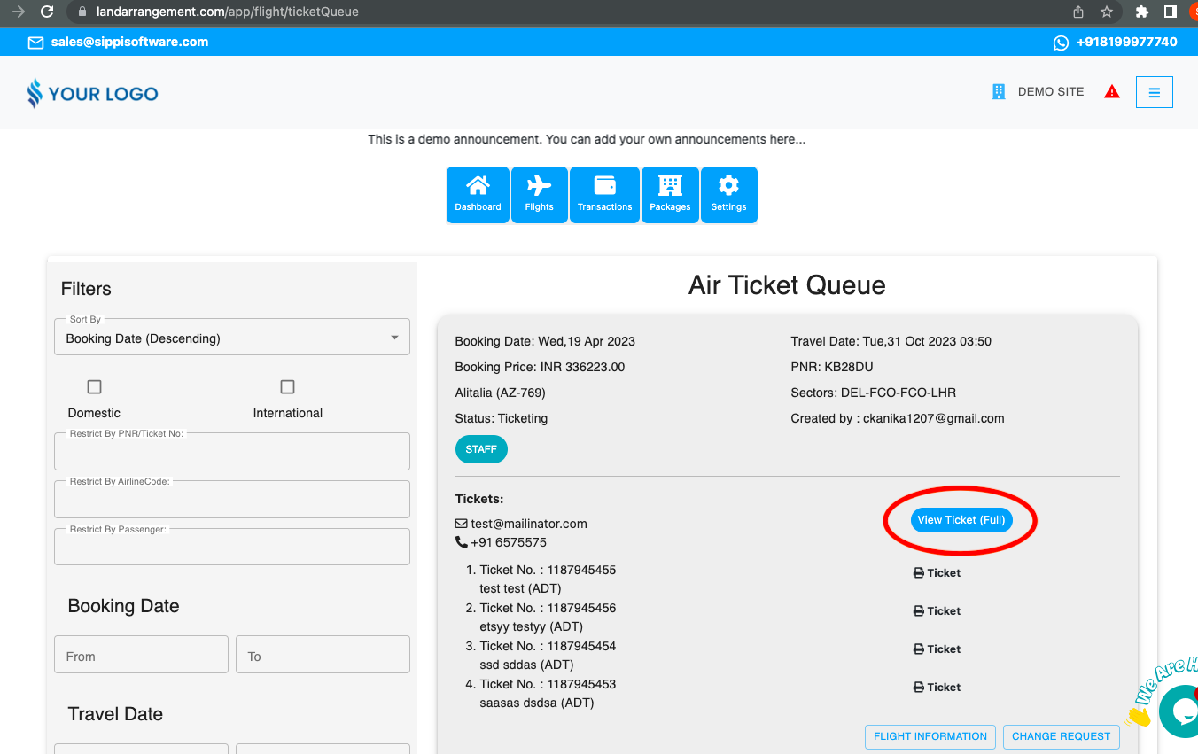Click the CHANGE REQUEST button
This screenshot has width=1198, height=754.
click(x=1061, y=736)
